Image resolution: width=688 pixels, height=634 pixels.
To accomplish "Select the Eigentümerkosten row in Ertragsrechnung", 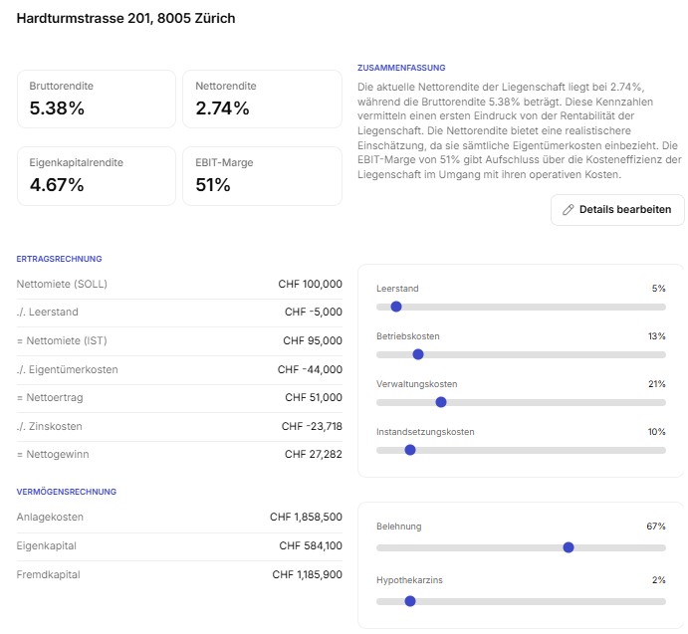I will pyautogui.click(x=179, y=369).
